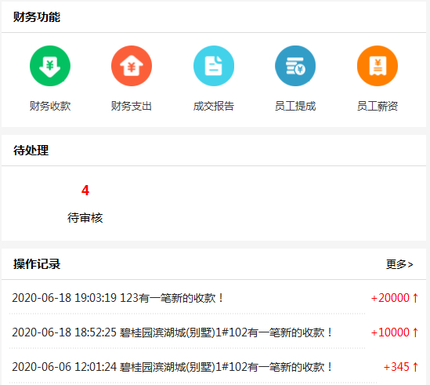Open the cyan 成交报告 document icon
This screenshot has width=430, height=385.
214,66
